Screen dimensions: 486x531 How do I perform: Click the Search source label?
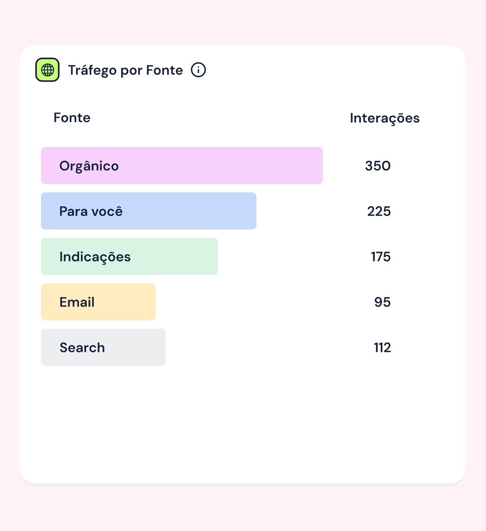pos(82,347)
